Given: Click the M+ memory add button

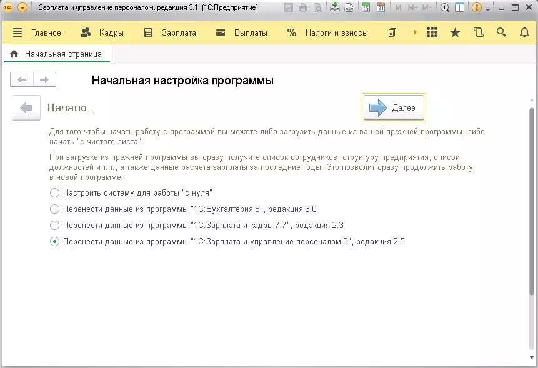Looking at the screenshot, I should click(x=412, y=7).
